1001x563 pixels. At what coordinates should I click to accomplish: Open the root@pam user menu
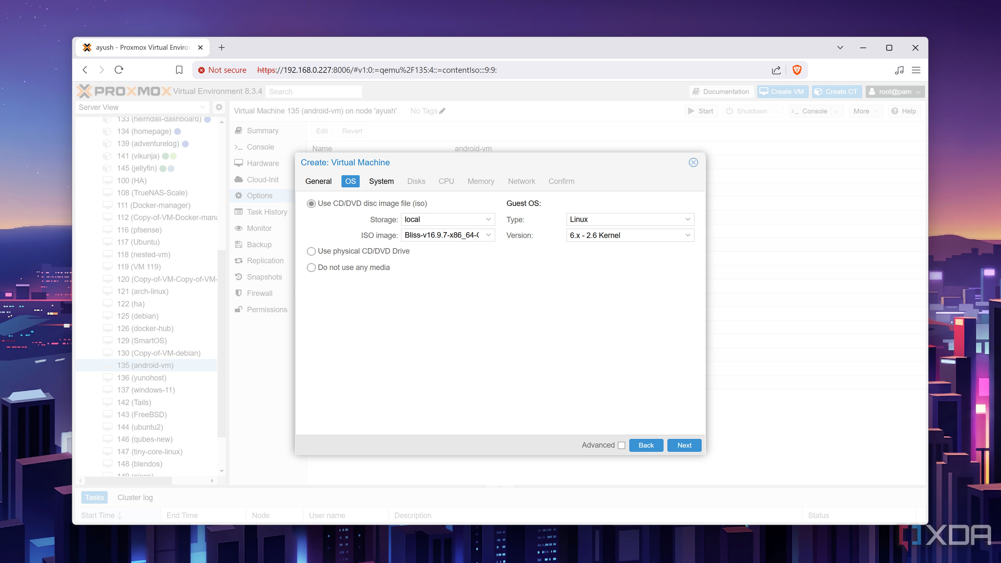[x=895, y=92]
